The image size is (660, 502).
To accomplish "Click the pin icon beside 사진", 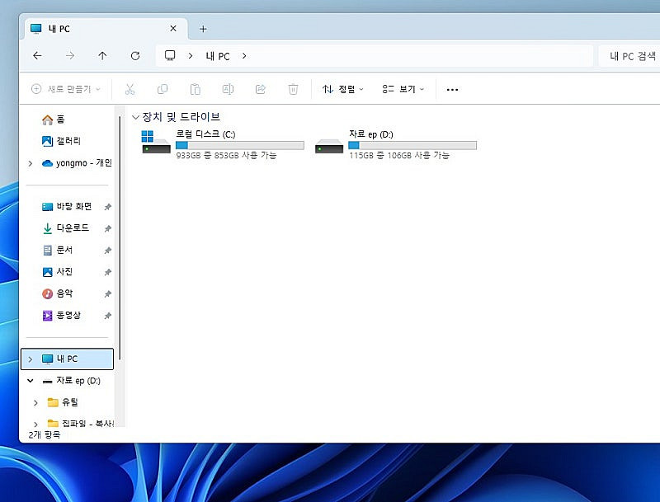I will click(108, 273).
